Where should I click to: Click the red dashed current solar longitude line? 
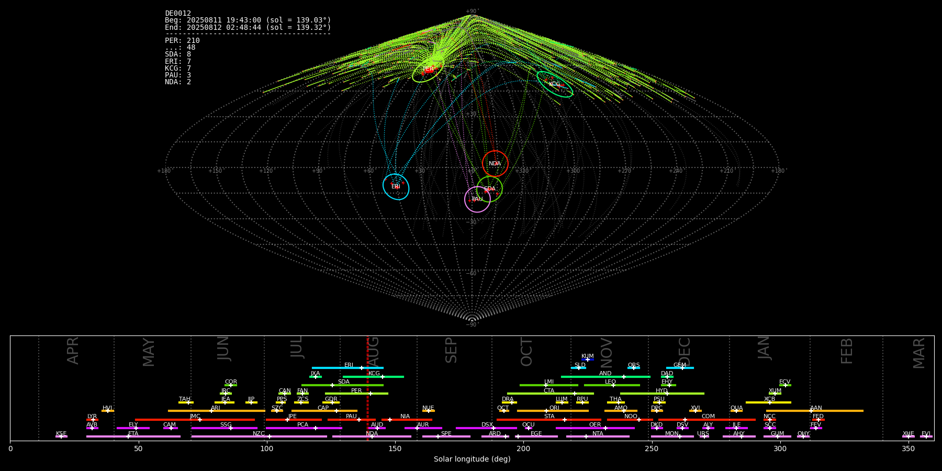click(x=367, y=388)
